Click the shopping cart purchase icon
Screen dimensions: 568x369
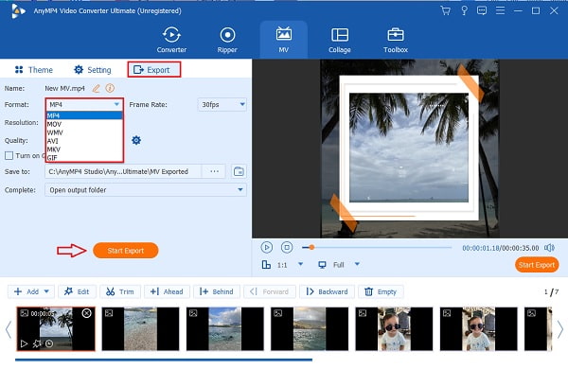pyautogui.click(x=446, y=10)
